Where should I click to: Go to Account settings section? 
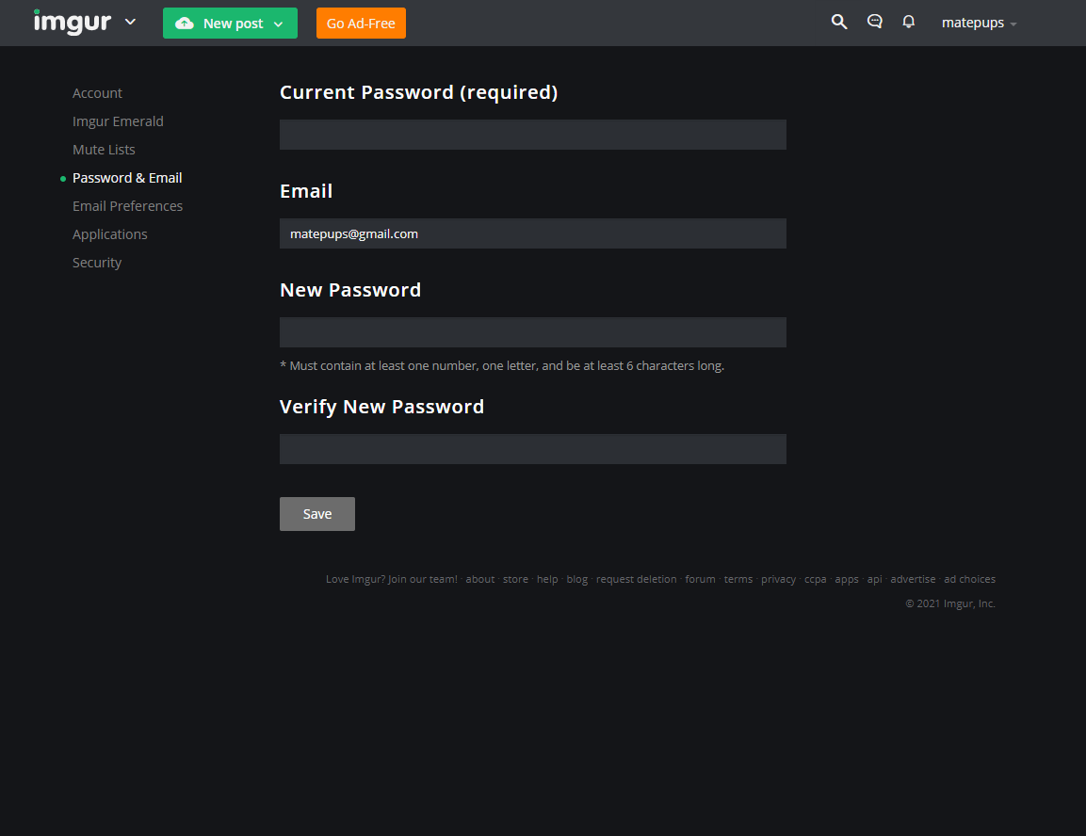coord(97,93)
